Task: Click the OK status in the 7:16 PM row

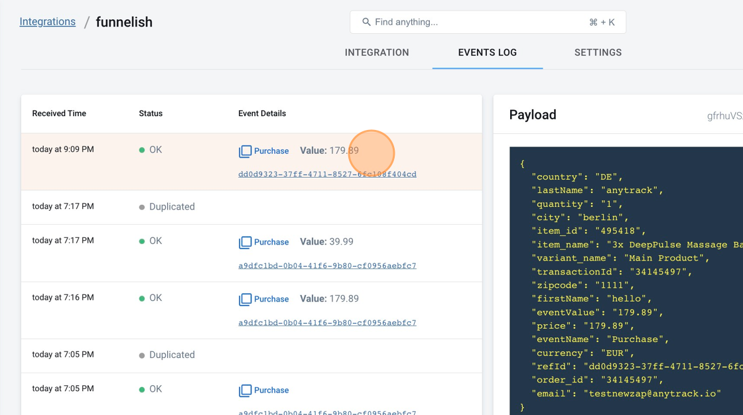Action: tap(150, 298)
